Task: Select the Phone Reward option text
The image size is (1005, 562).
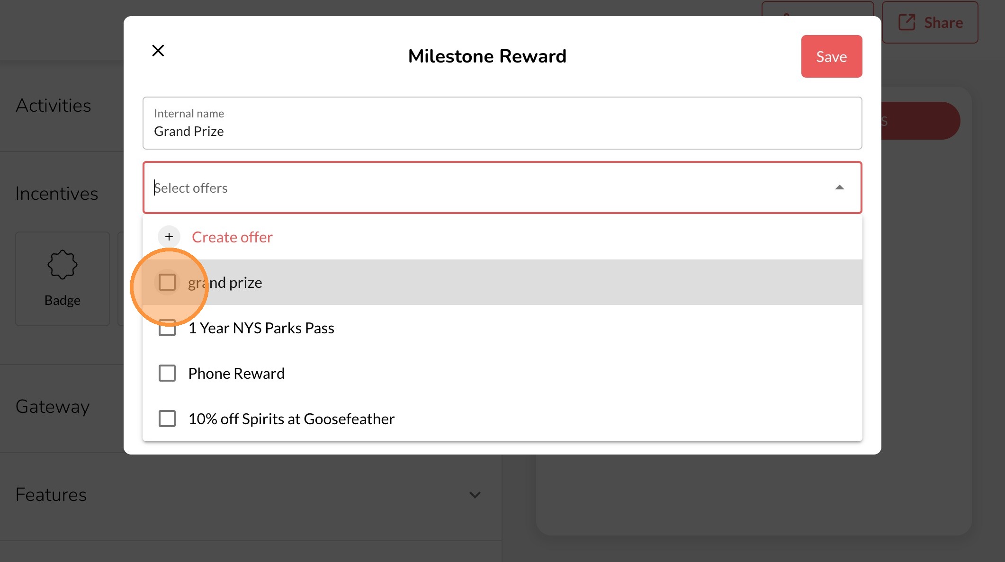Action: [x=236, y=373]
